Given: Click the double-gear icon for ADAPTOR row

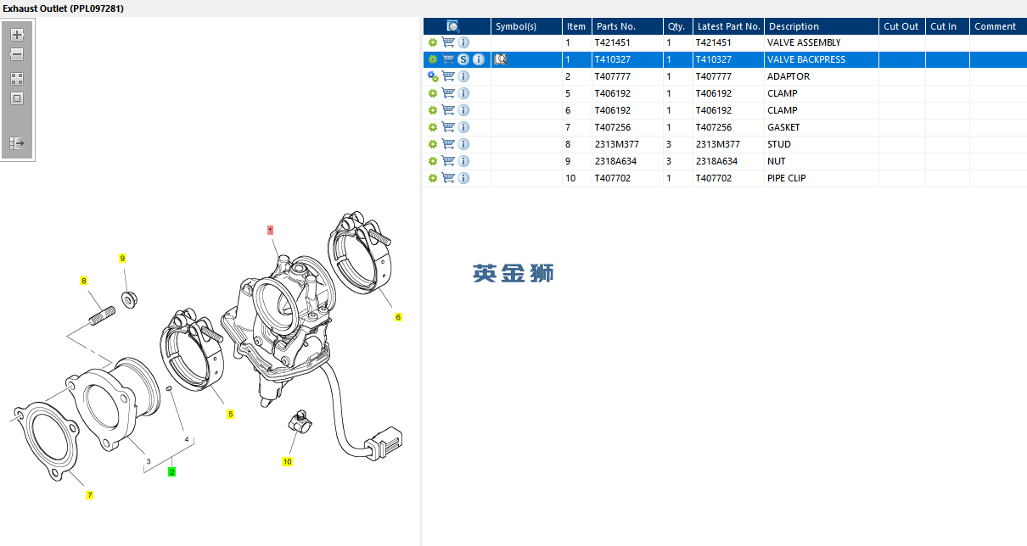Looking at the screenshot, I should pyautogui.click(x=433, y=76).
